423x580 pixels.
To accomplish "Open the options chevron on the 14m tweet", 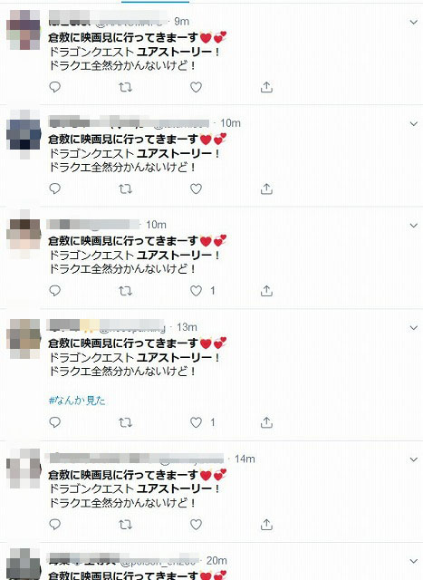I will 413,459.
